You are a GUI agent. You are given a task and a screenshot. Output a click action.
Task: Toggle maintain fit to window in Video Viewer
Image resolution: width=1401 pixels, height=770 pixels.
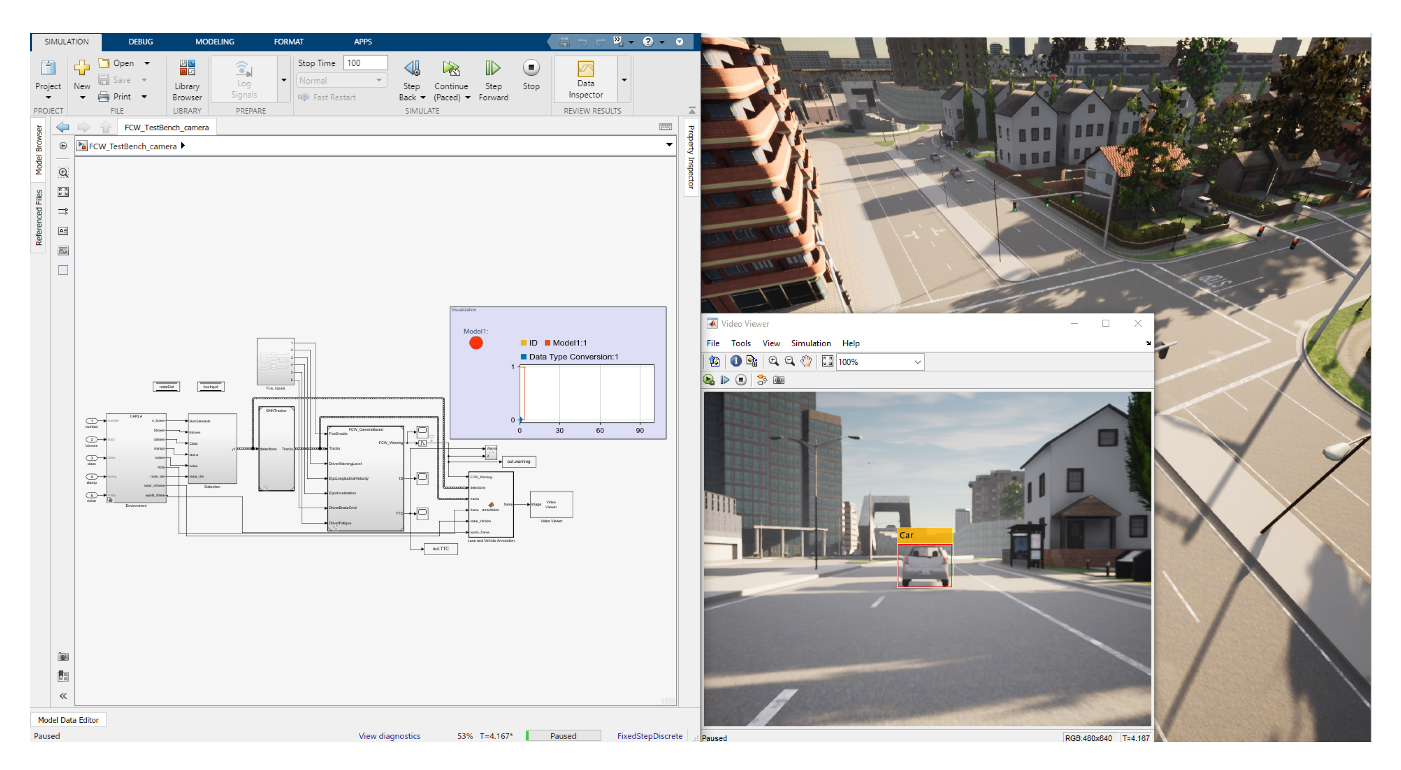tap(827, 362)
